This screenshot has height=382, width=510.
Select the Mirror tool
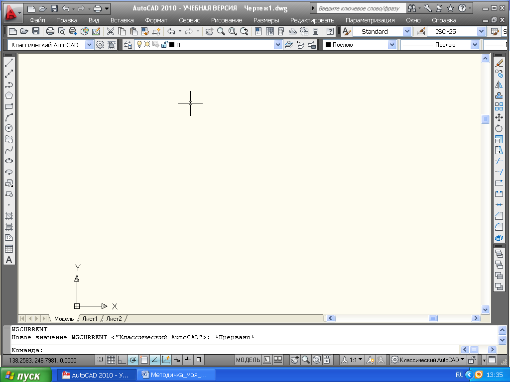pos(499,85)
